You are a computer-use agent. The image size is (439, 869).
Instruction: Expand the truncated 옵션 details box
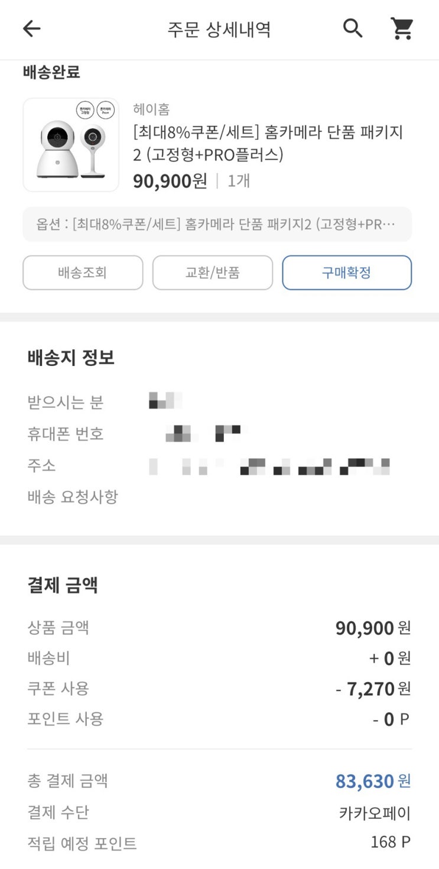click(217, 224)
